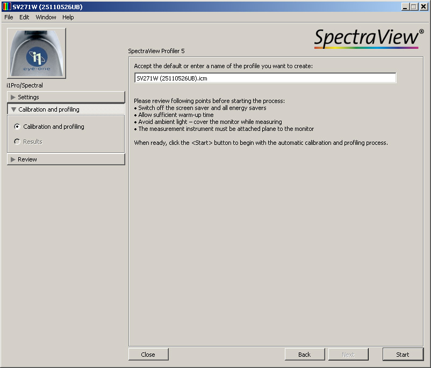
Task: Open the File menu
Action: click(9, 17)
